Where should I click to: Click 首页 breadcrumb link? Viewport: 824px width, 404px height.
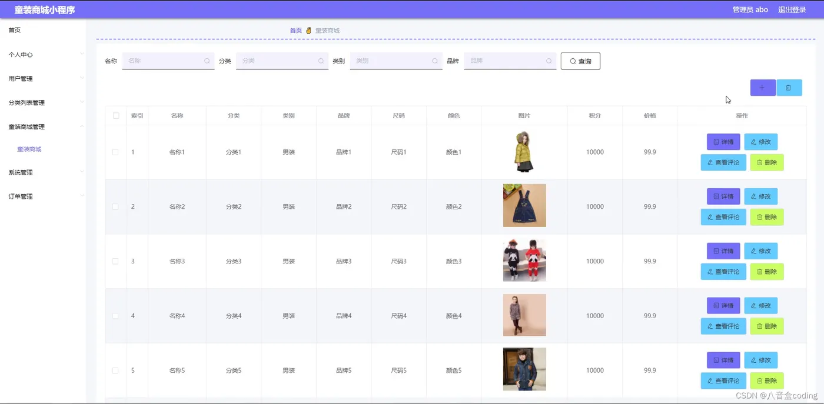(295, 31)
